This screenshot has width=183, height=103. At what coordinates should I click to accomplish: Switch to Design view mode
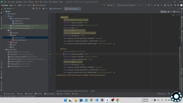(177, 12)
